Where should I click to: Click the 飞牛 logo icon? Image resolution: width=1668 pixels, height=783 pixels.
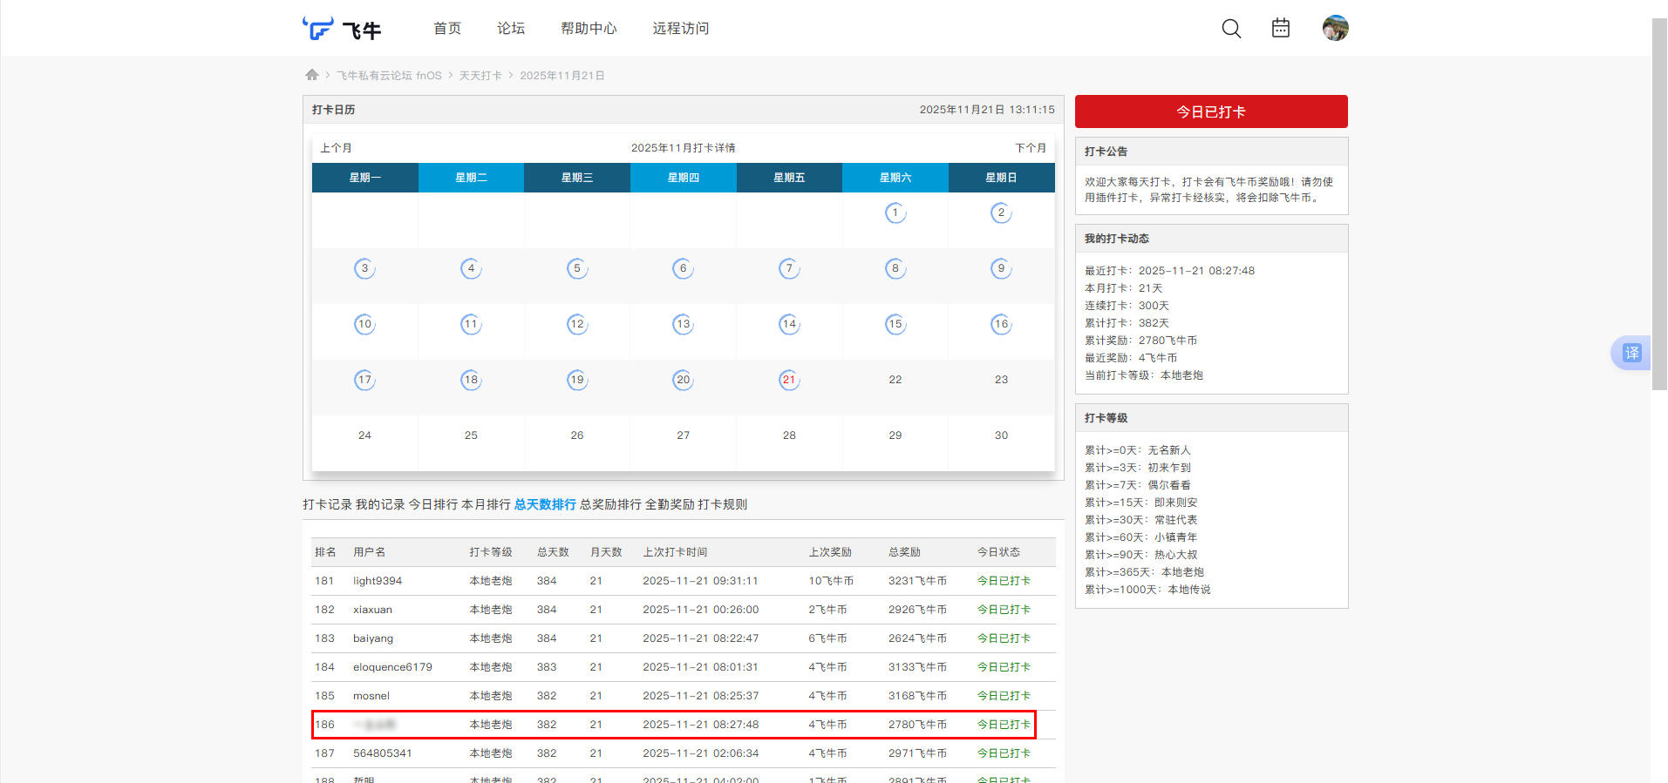(318, 29)
